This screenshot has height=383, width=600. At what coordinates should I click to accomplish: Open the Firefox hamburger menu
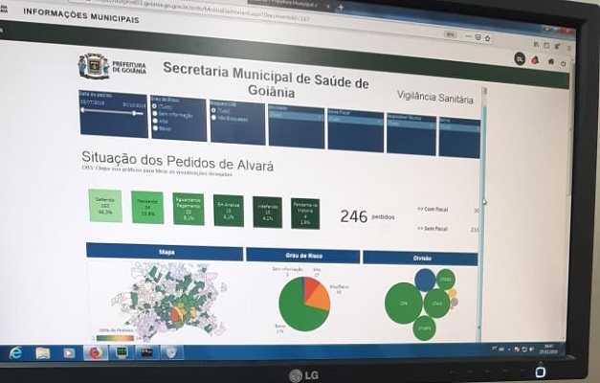[x=569, y=48]
